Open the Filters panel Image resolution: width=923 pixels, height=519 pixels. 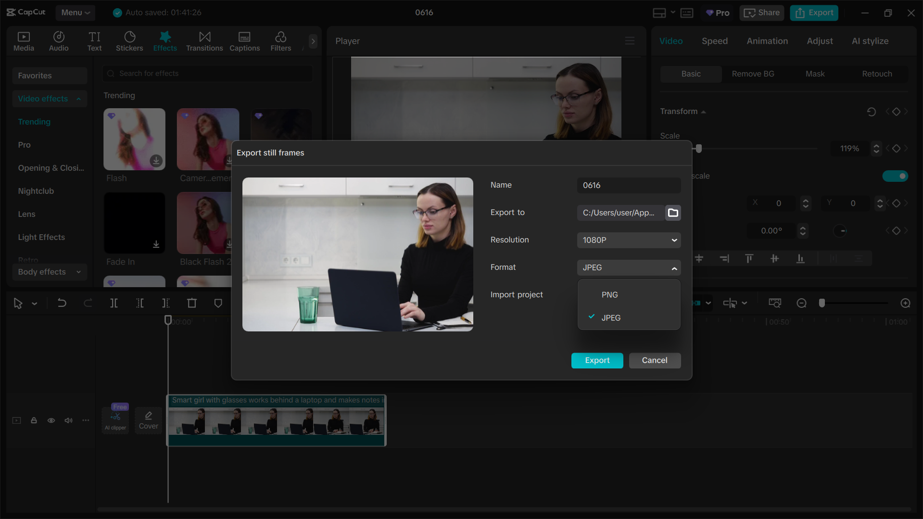click(280, 41)
